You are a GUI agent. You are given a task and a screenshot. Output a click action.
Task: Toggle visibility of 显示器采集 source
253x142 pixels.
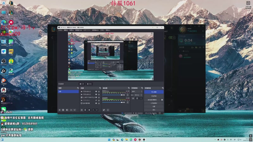pos(96,103)
